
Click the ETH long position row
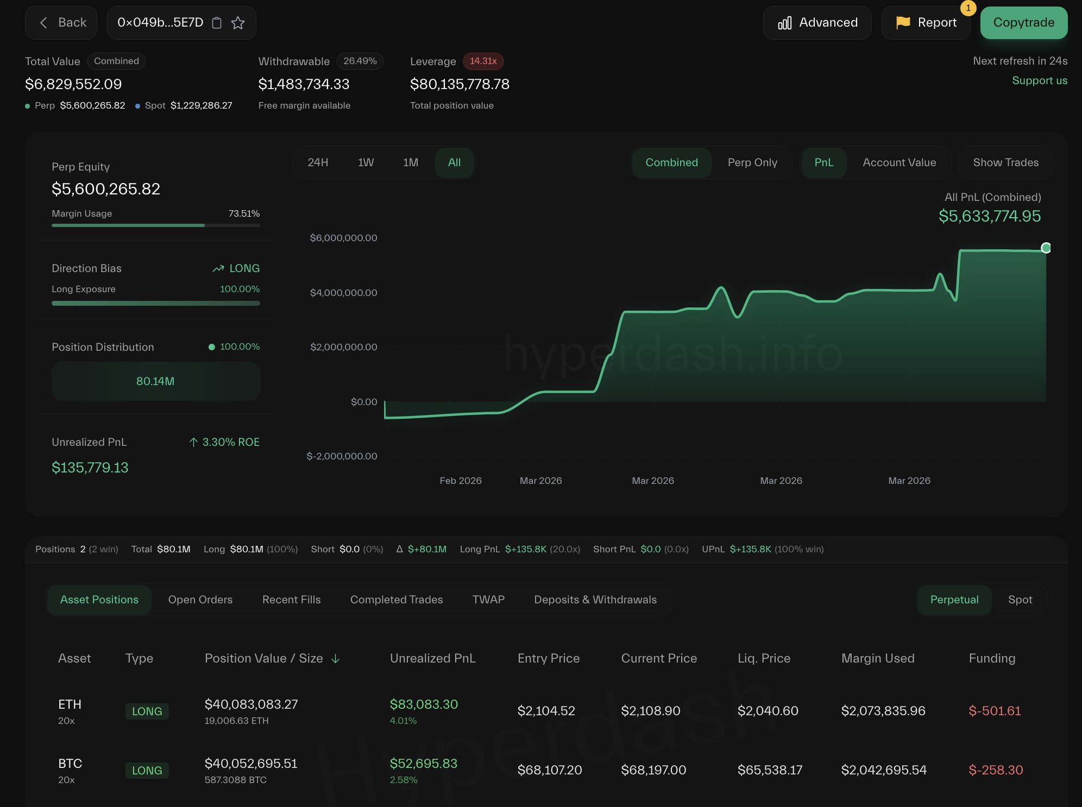(x=70, y=710)
